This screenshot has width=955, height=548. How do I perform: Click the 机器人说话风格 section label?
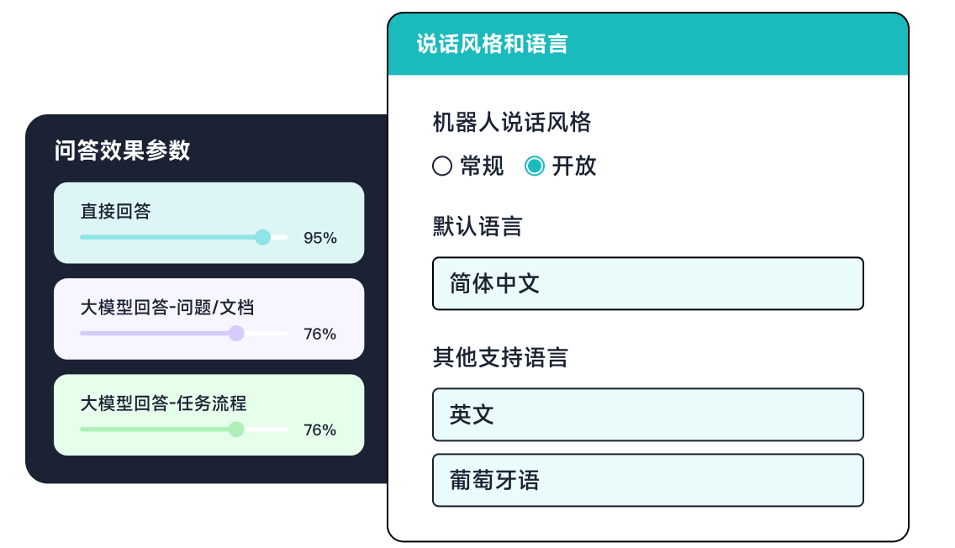tap(512, 123)
